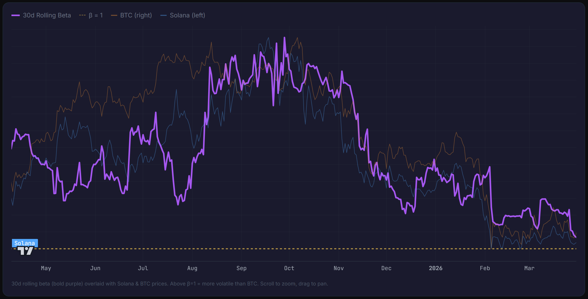Viewport: 588px width, 299px height.
Task: Toggle the BTC (right) legend entry
Action: click(132, 15)
